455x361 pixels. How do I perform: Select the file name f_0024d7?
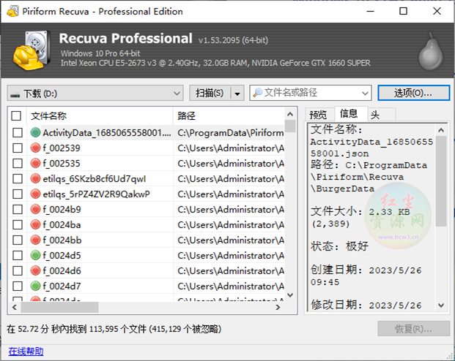pos(62,286)
